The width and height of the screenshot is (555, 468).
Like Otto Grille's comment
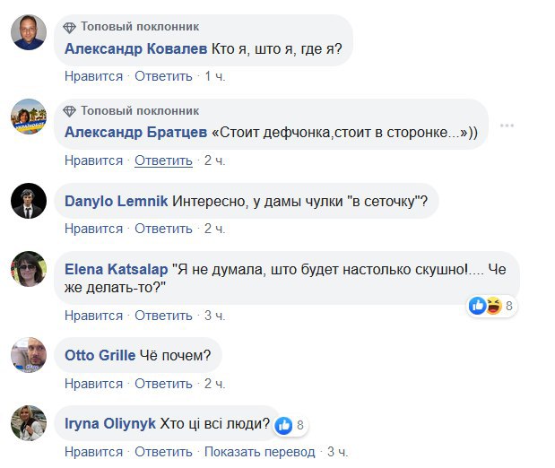93,383
